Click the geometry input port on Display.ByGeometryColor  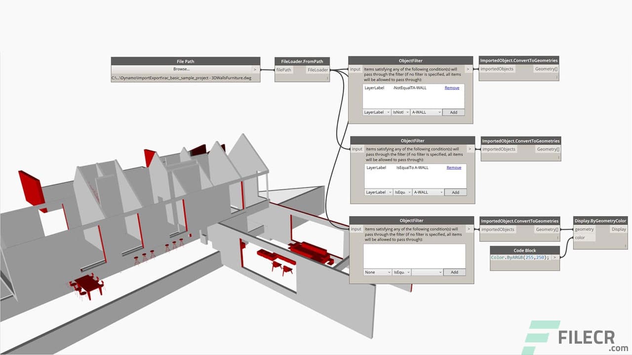point(584,229)
